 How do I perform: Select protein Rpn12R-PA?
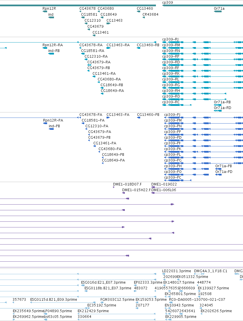click(x=53, y=120)
